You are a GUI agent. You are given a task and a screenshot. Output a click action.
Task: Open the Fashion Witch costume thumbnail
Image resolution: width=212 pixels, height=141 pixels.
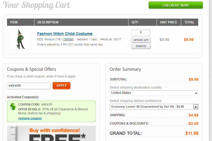20,39
